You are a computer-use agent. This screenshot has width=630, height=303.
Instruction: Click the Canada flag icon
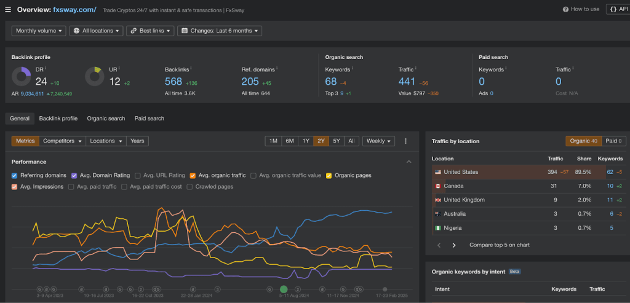coord(438,186)
